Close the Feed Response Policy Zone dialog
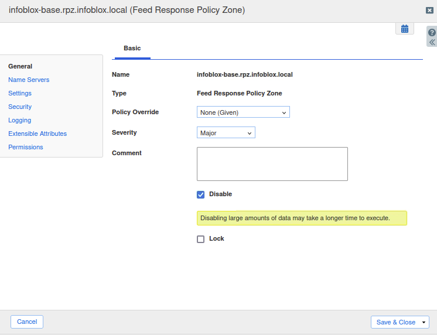 coord(429,11)
